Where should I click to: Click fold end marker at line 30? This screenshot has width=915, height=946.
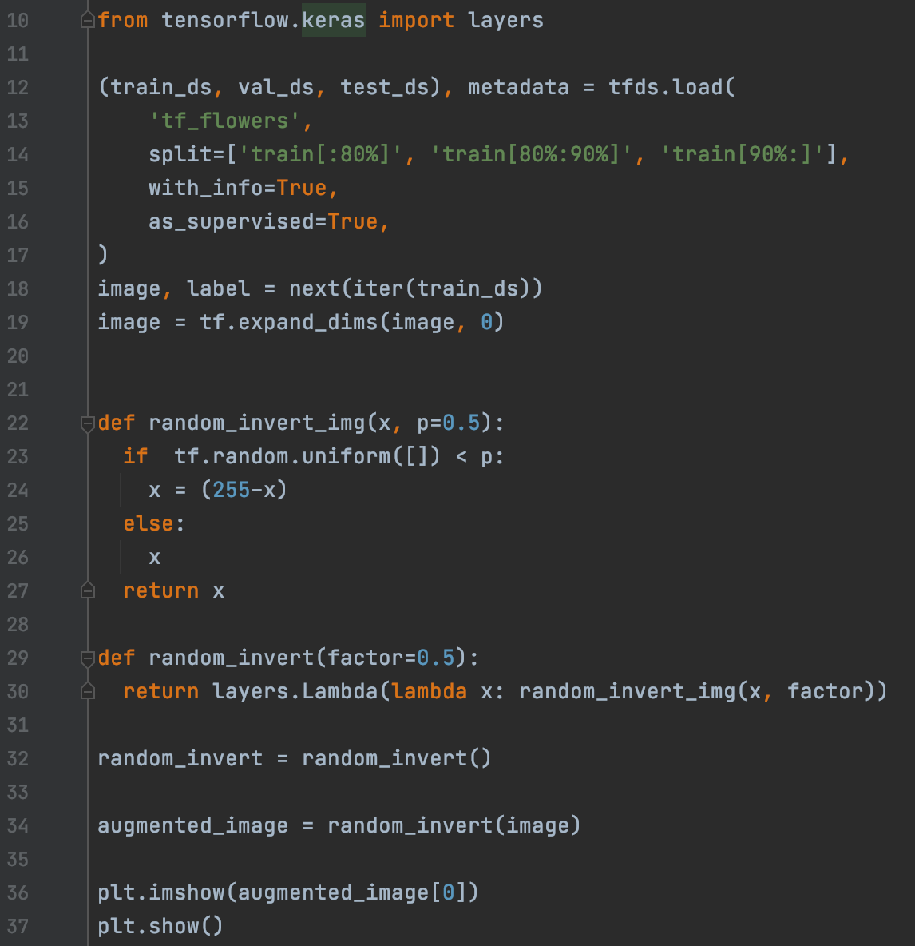pos(87,691)
